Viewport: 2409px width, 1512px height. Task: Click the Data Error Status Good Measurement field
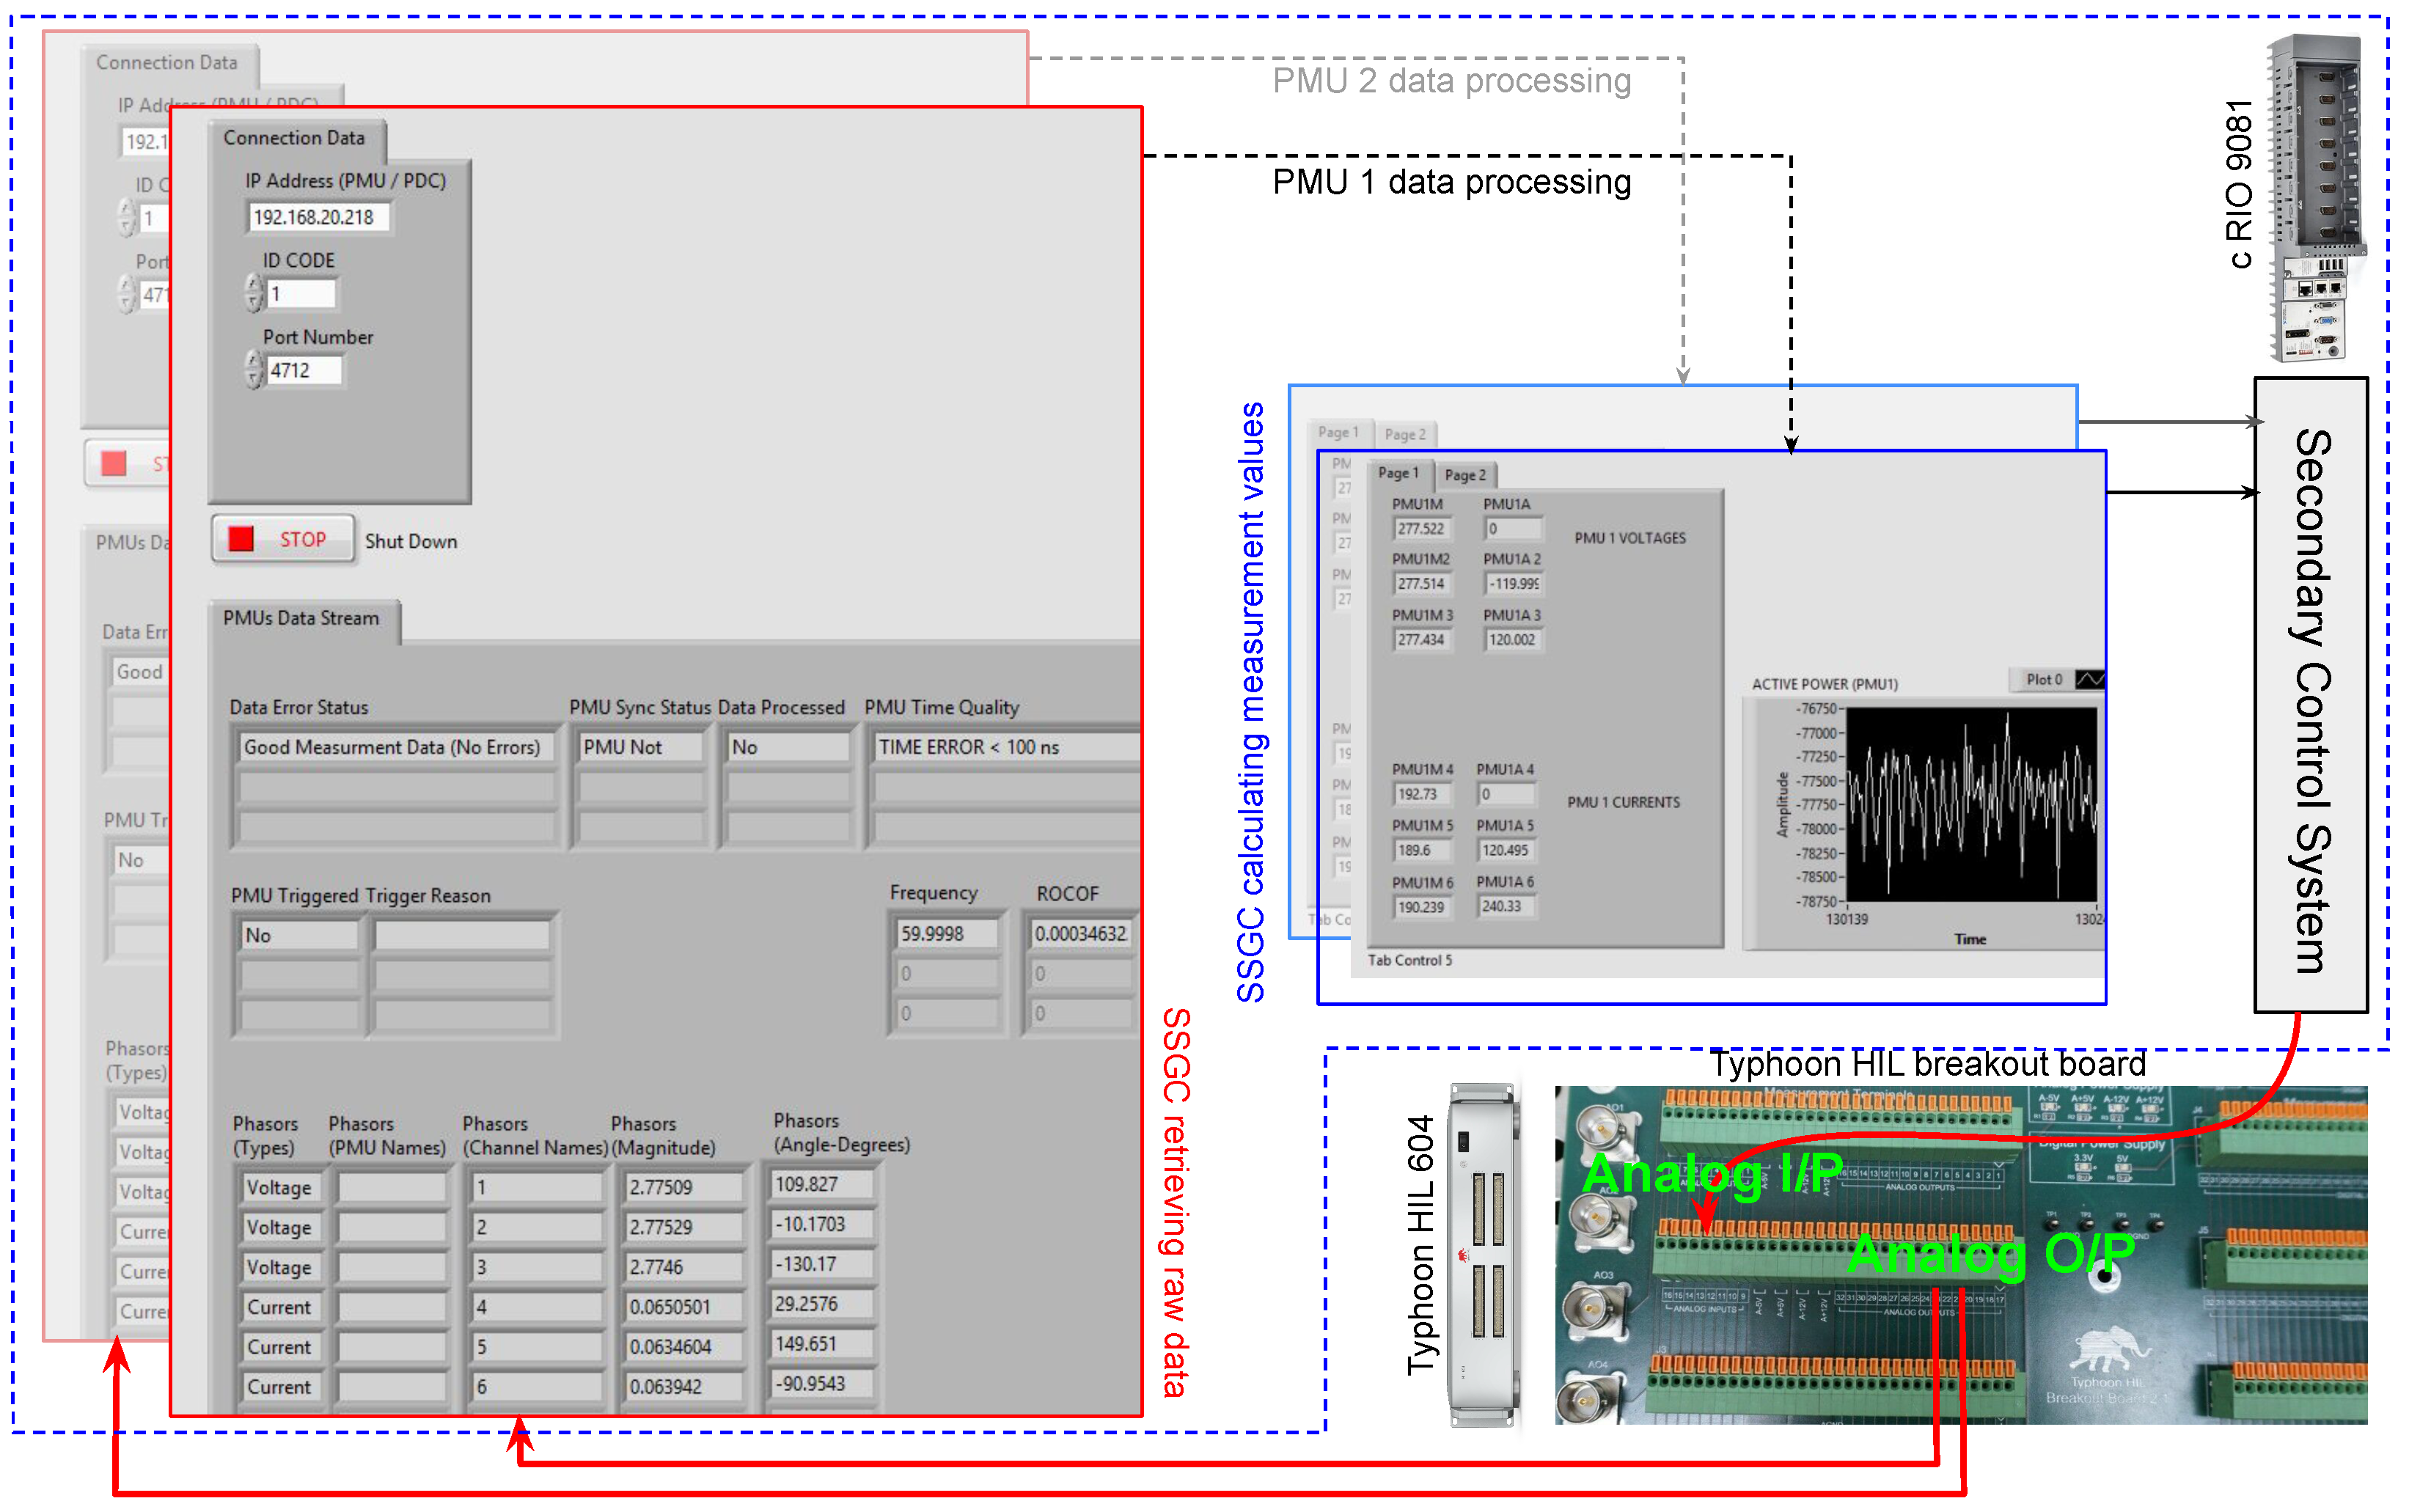[393, 748]
